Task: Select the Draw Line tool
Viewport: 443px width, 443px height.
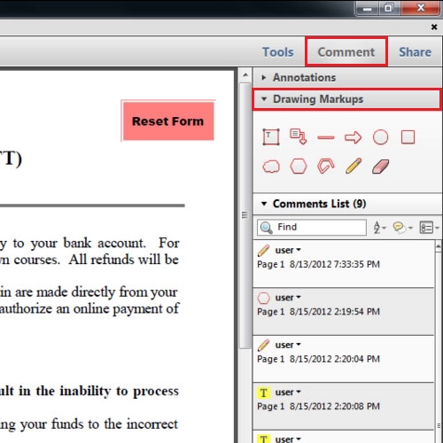Action: click(x=325, y=137)
